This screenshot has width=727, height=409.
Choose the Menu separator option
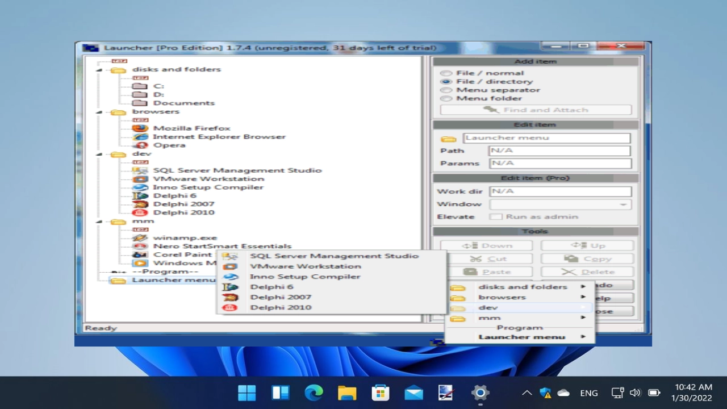446,90
